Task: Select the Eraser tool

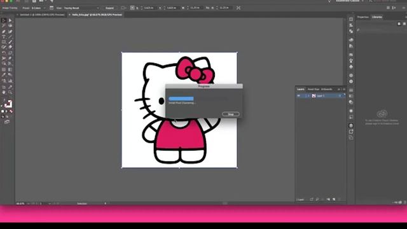Action: pos(10,47)
